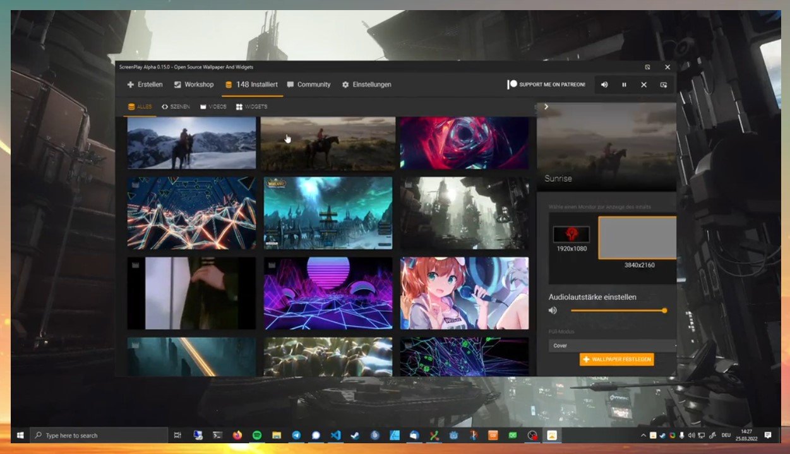Filter installed content by Videos
This screenshot has height=454, width=790.
click(x=213, y=107)
